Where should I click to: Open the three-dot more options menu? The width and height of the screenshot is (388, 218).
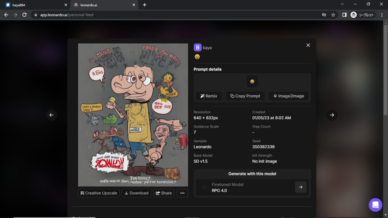click(x=182, y=193)
